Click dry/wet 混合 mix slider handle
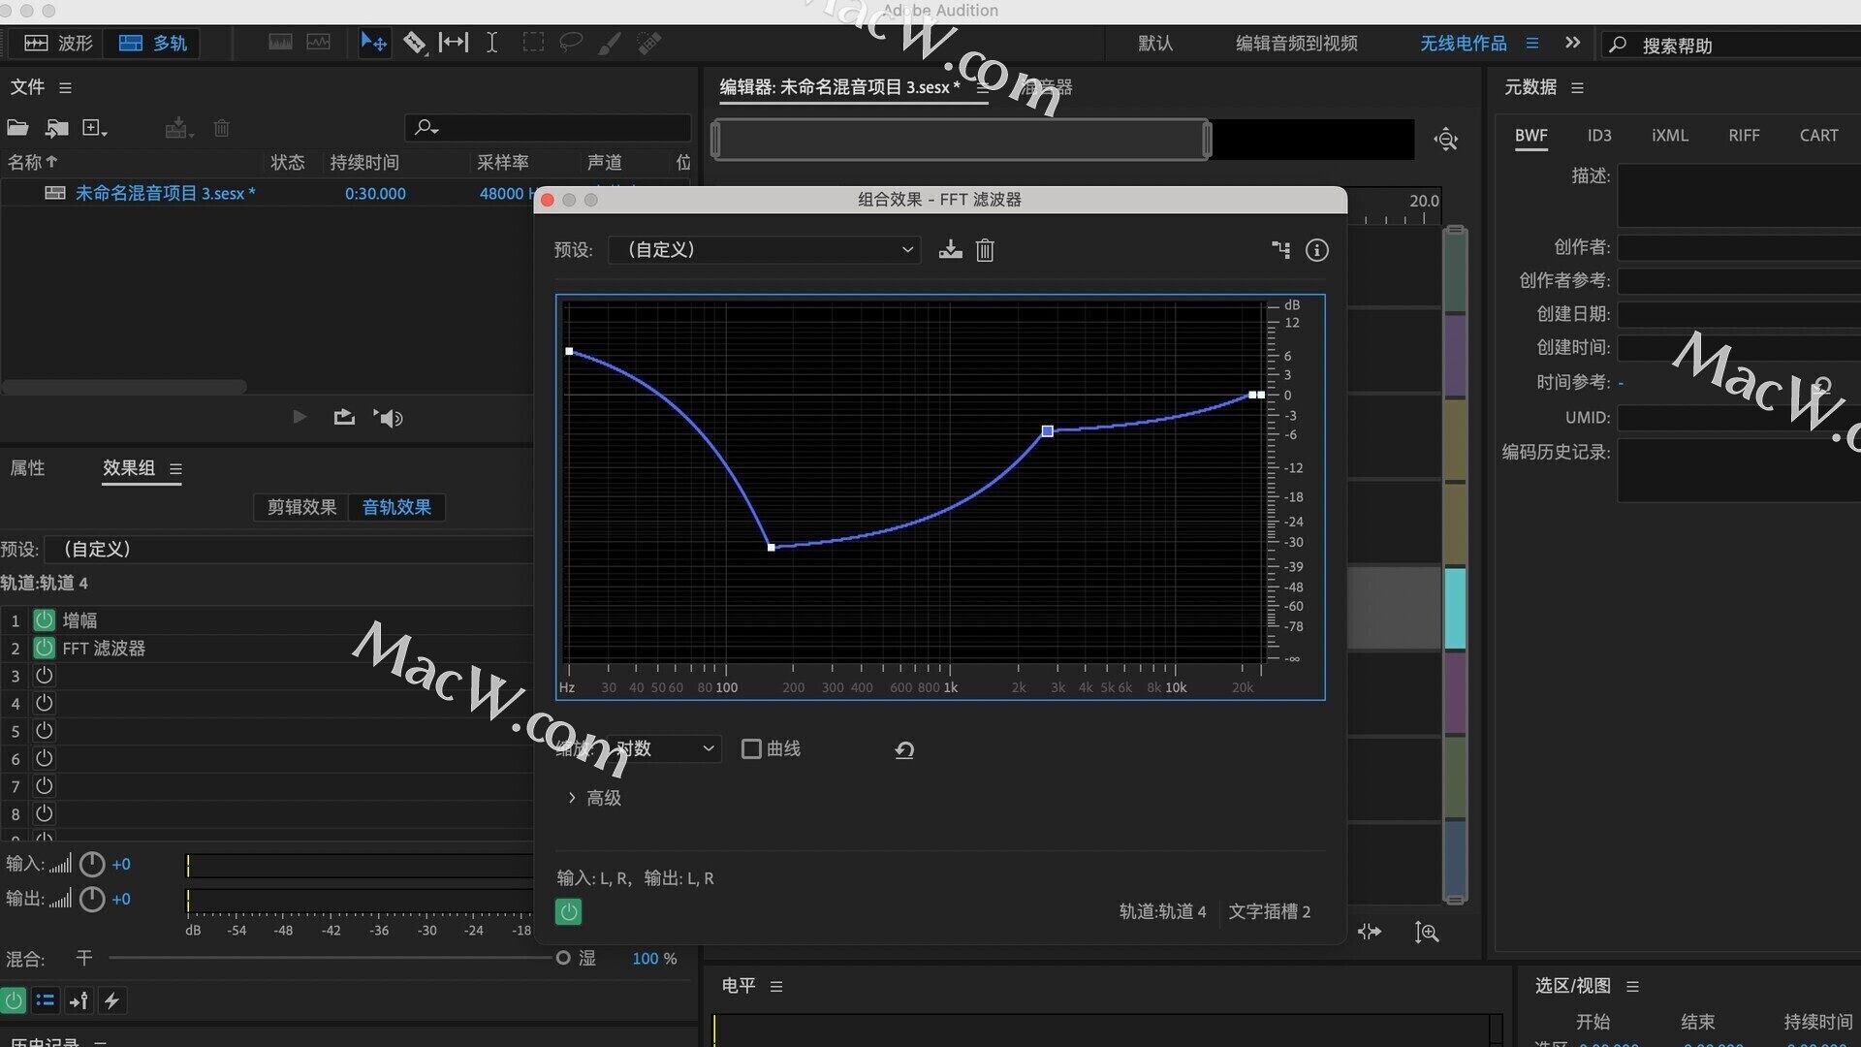Image resolution: width=1861 pixels, height=1047 pixels. [563, 958]
